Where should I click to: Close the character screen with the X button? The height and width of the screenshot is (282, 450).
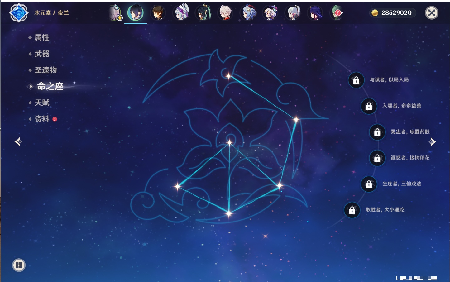432,13
